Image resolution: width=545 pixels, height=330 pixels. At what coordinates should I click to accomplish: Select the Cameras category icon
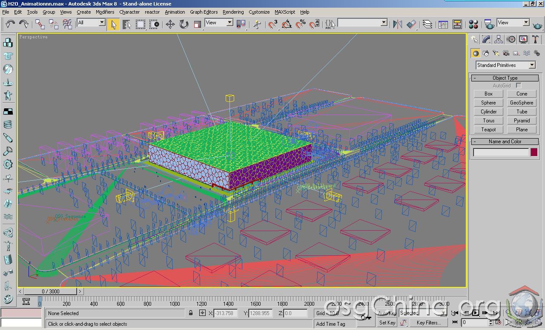(x=506, y=53)
